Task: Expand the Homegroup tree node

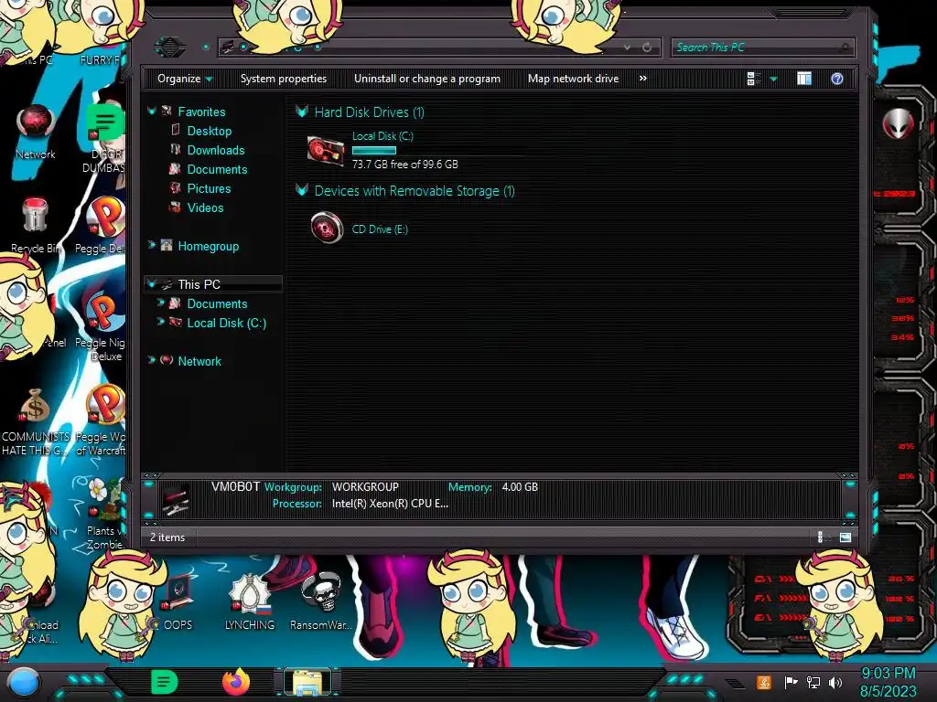Action: (151, 245)
